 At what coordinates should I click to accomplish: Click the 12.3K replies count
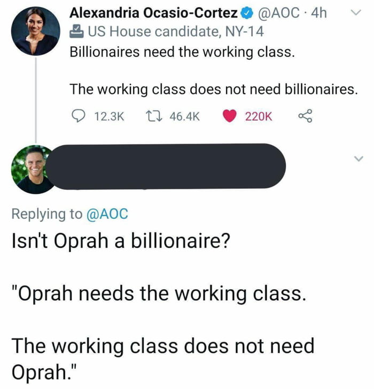point(110,116)
